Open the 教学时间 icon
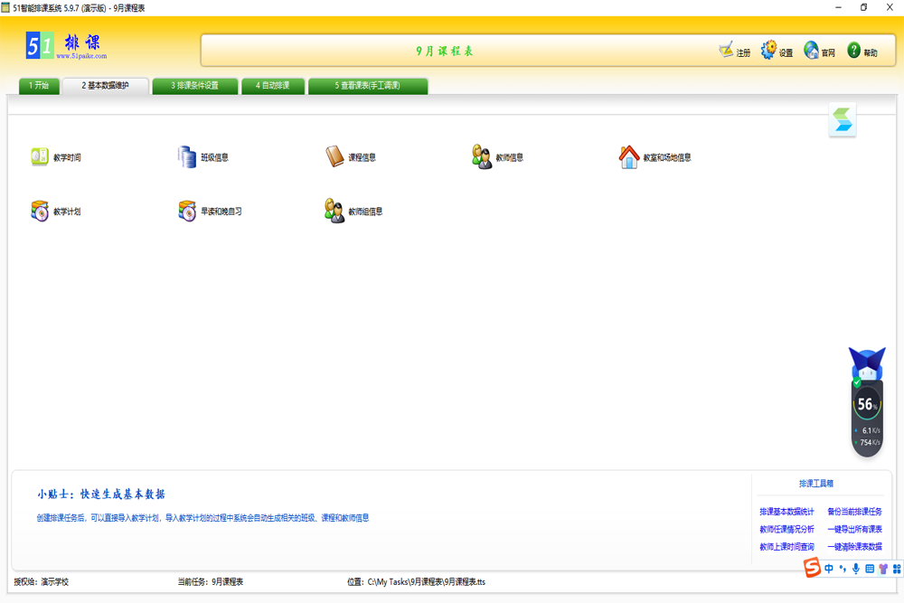This screenshot has height=603, width=904. point(40,157)
